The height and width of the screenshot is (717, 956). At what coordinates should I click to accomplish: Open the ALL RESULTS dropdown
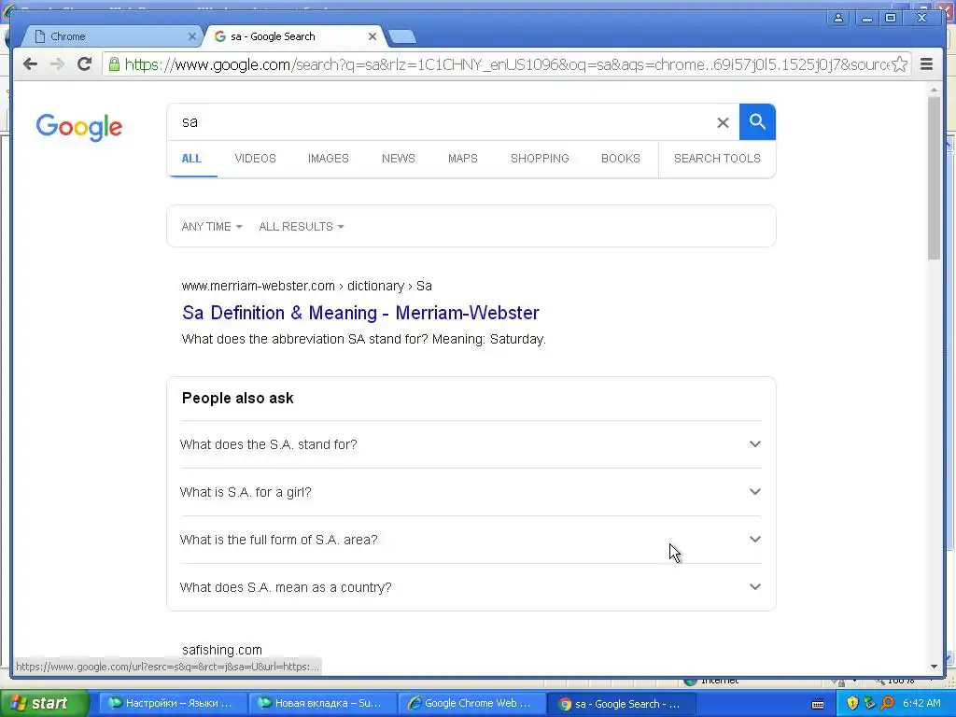302,227
